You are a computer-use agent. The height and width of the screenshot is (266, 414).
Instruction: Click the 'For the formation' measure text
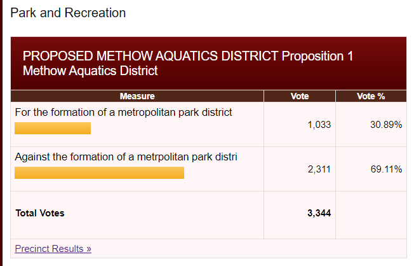(x=123, y=113)
